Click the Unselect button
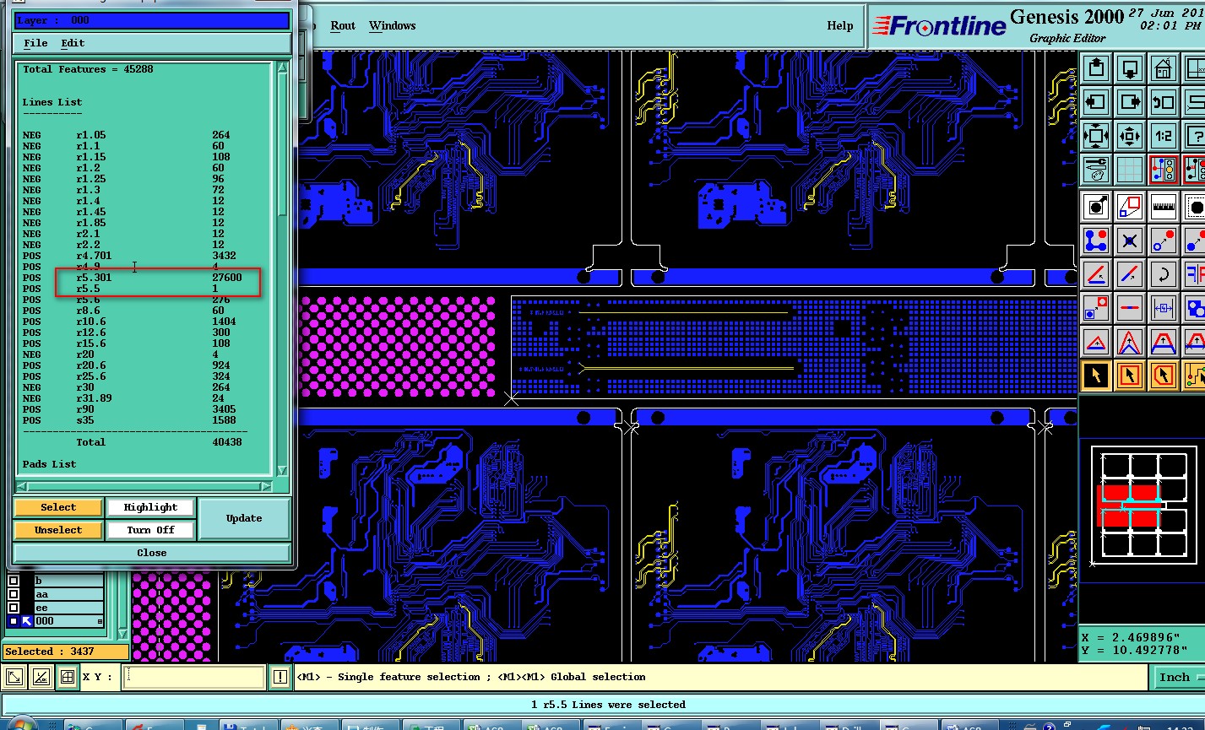 click(58, 530)
